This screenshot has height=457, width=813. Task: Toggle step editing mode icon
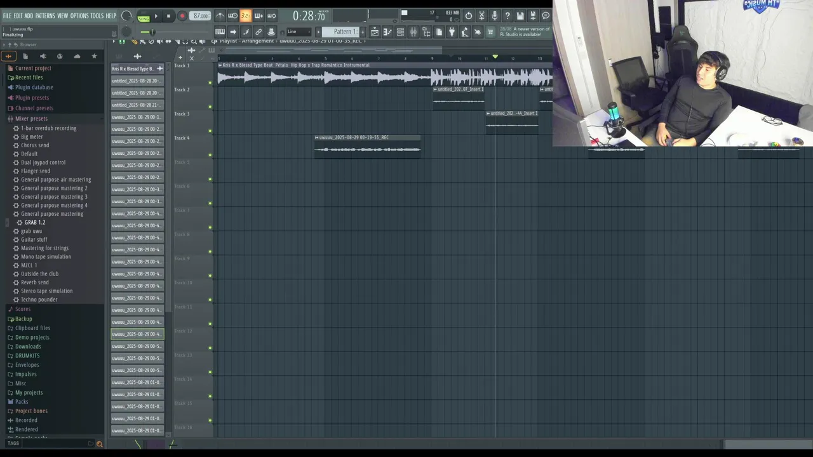point(246,32)
